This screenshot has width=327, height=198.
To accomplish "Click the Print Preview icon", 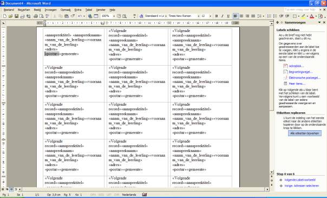I will (x=42, y=16).
